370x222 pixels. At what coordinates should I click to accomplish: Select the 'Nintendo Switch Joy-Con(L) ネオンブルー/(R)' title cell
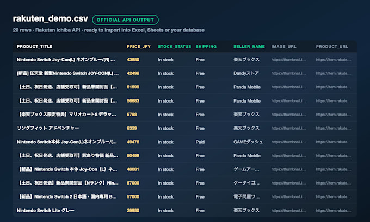coord(66,60)
